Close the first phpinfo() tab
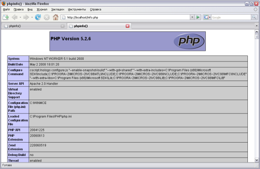The width and height of the screenshot is (260, 169). click(x=62, y=26)
